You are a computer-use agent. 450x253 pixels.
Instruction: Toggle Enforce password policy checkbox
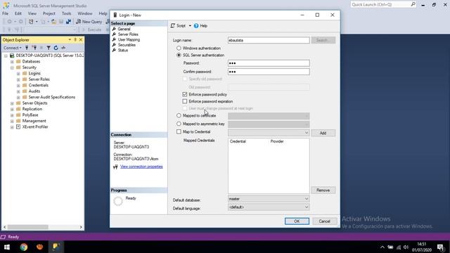coord(185,94)
